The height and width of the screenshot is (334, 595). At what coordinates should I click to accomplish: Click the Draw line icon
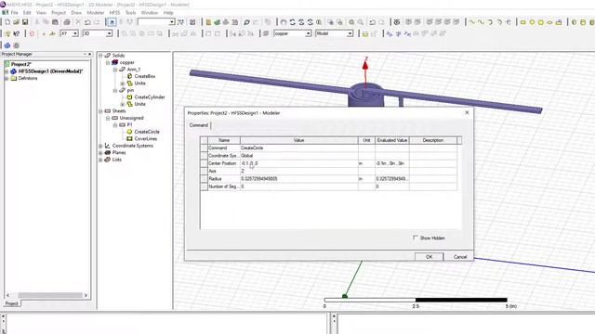[471, 22]
